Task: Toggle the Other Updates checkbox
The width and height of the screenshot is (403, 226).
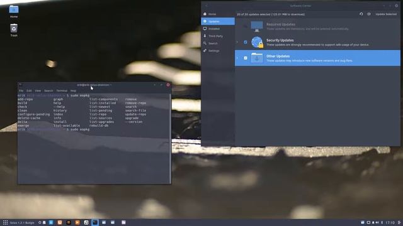Action: tap(246, 58)
